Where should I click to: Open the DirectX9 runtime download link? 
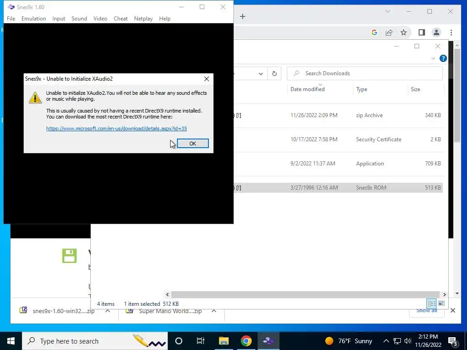[x=116, y=129]
